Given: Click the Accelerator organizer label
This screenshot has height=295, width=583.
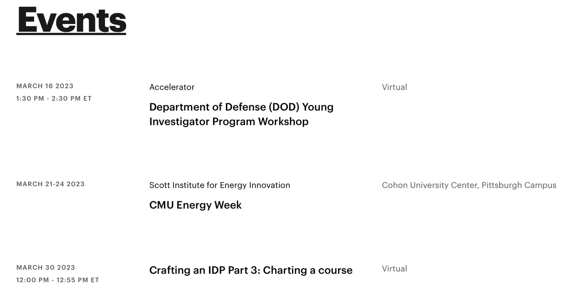Looking at the screenshot, I should (172, 87).
